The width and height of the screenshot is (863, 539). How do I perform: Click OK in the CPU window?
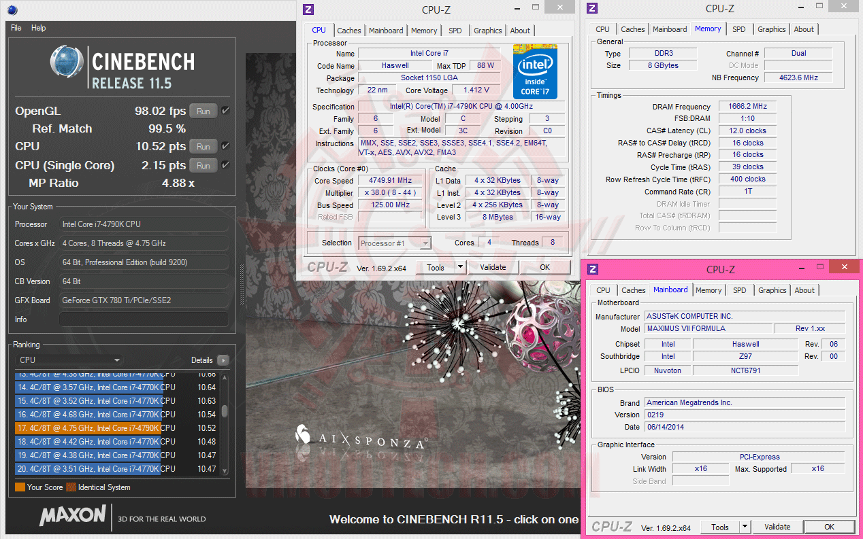pyautogui.click(x=544, y=267)
